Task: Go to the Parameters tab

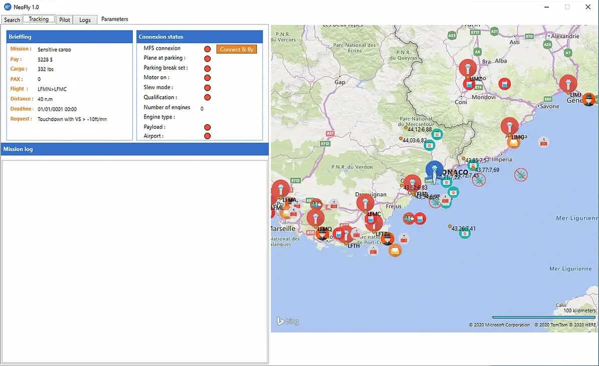Action: (x=115, y=20)
